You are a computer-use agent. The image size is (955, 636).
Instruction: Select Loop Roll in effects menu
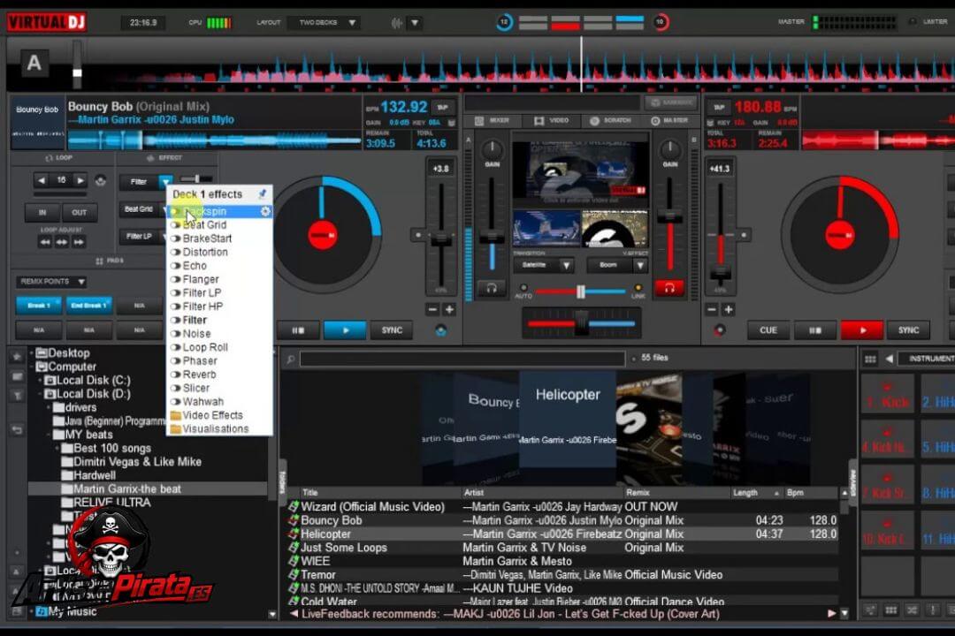pos(205,347)
